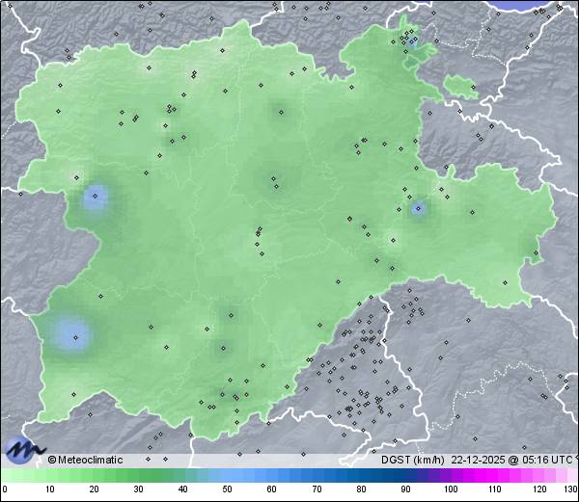Click the 20 km/h green legend swatch
This screenshot has width=579, height=502.
coord(95,476)
